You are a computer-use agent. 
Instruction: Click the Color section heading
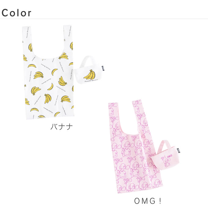(x=16, y=13)
